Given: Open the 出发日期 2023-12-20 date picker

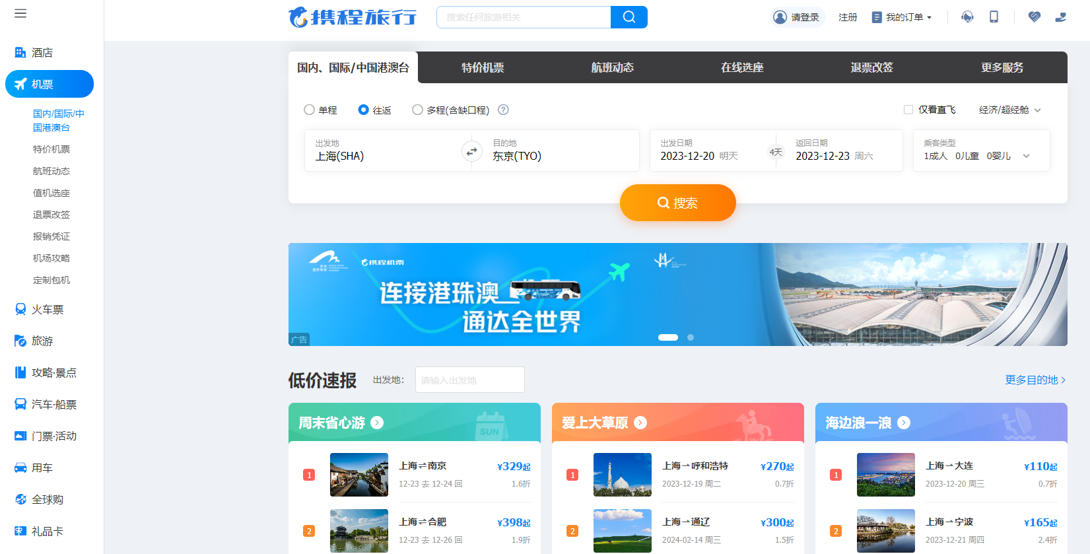Looking at the screenshot, I should pyautogui.click(x=710, y=151).
